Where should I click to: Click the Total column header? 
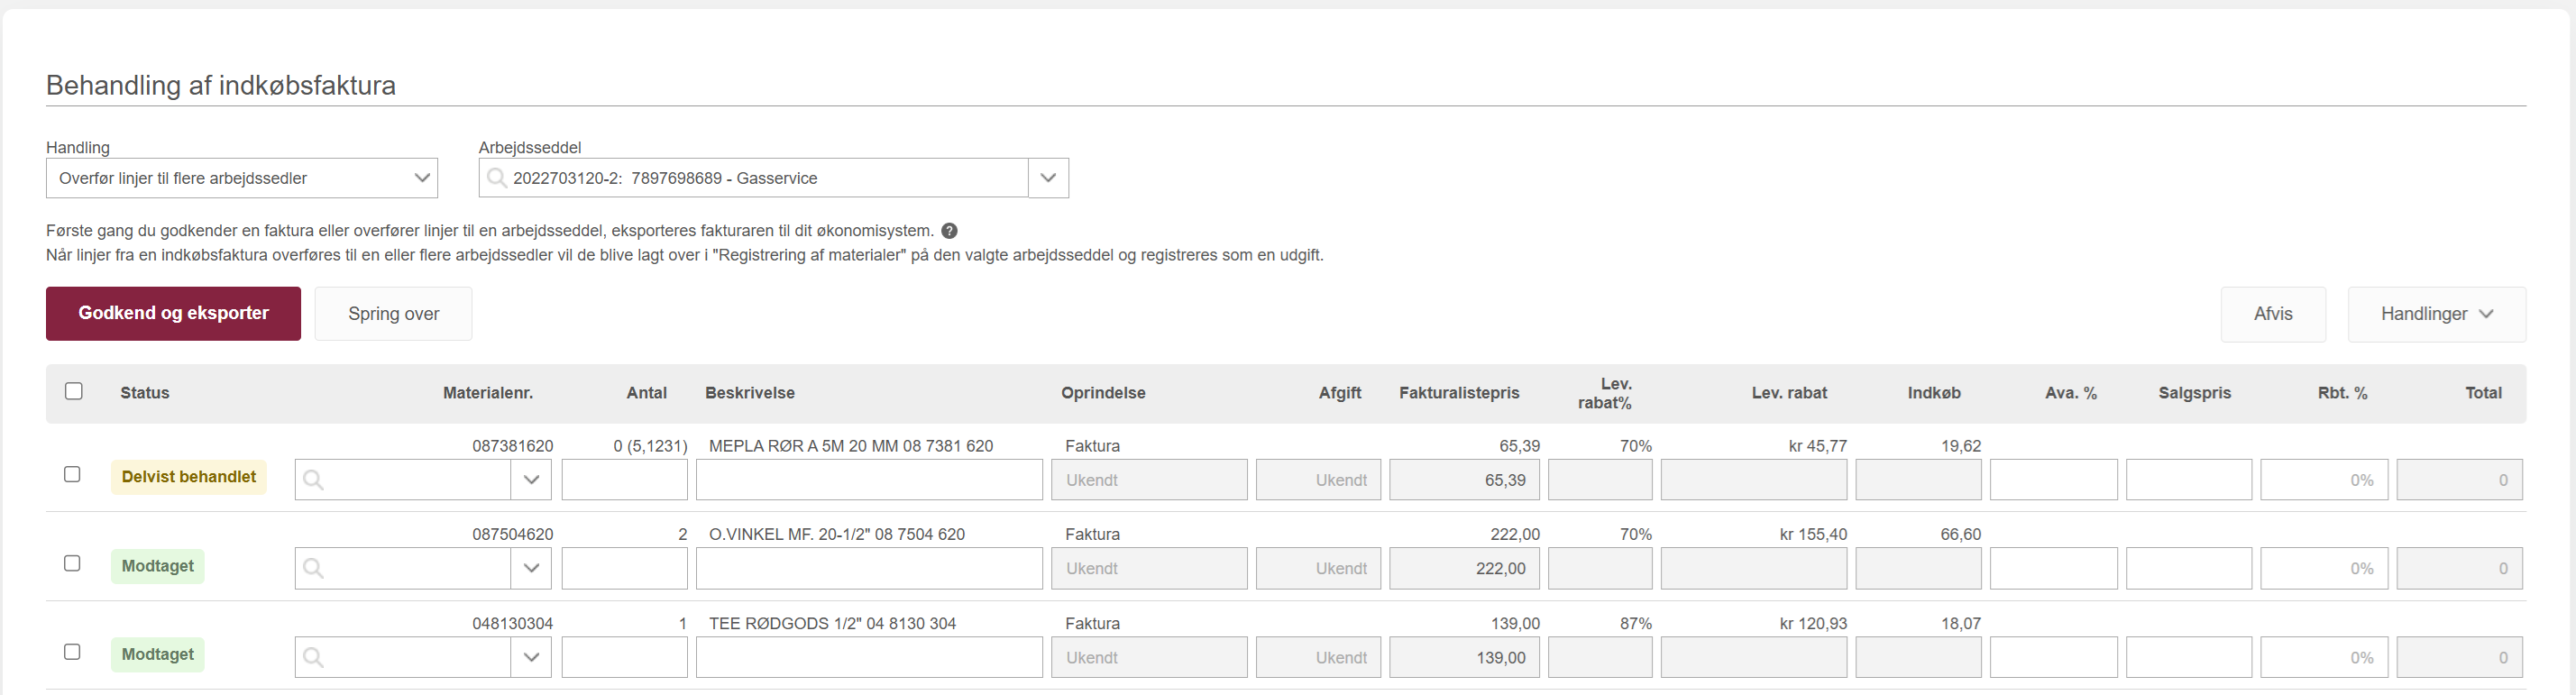pos(2484,393)
